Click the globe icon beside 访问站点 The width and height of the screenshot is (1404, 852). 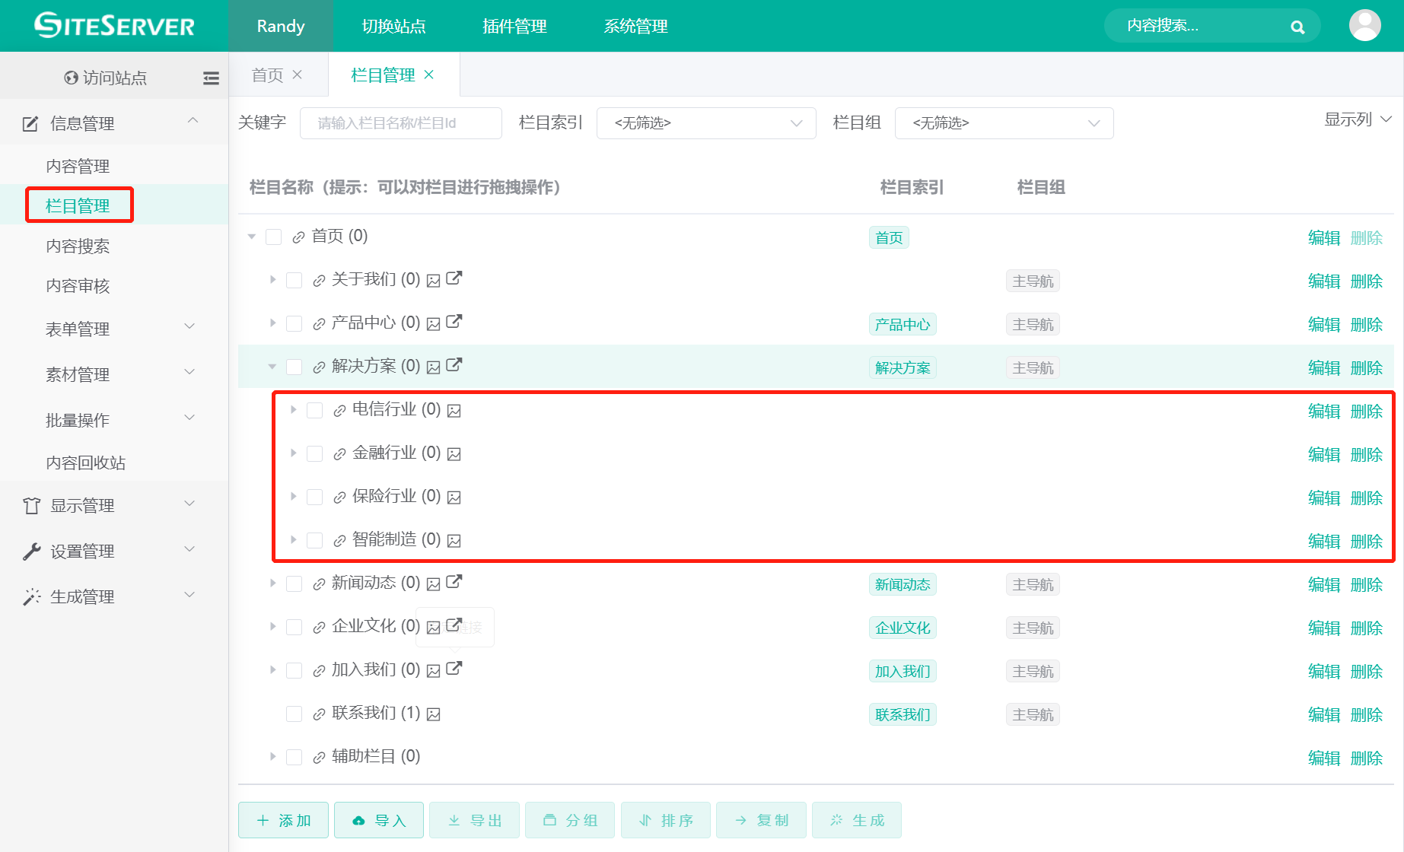(70, 77)
